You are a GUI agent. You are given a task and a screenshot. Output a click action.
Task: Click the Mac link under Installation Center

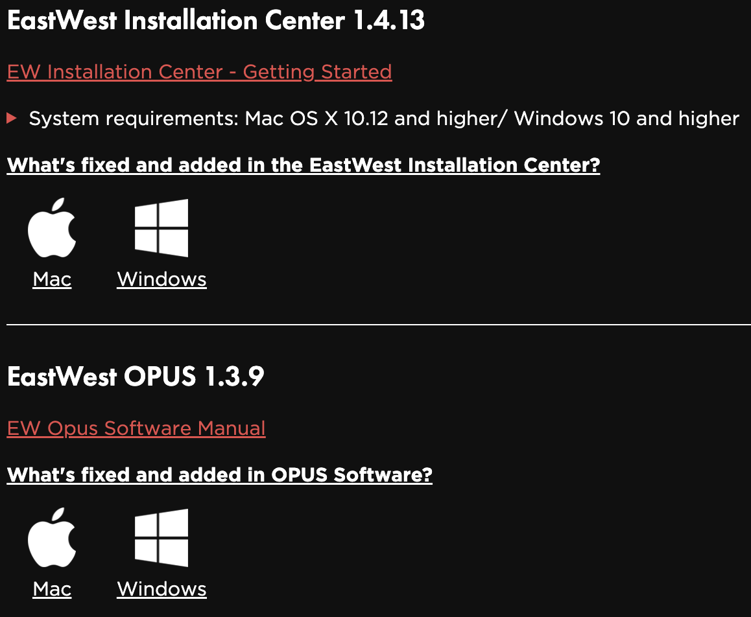51,279
